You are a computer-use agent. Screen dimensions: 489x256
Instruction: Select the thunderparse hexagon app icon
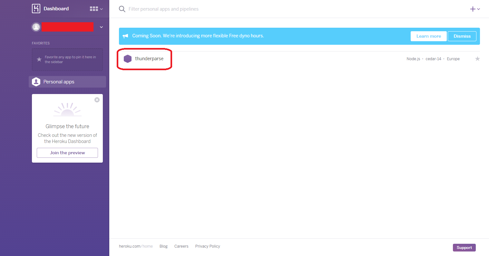click(128, 59)
